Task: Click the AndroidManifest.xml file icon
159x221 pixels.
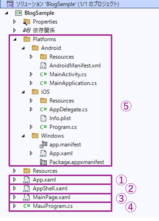Action: (x=43, y=66)
